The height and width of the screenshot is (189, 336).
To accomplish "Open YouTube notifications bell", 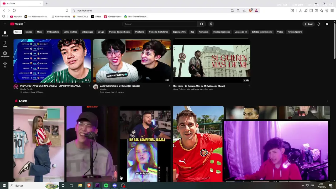I will click(x=319, y=24).
